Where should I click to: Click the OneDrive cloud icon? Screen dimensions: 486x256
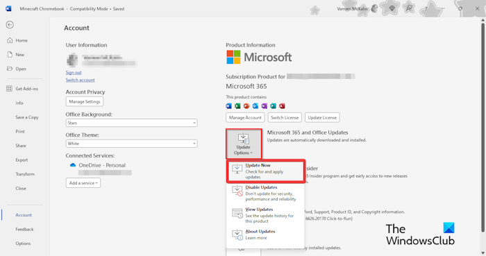[73, 165]
